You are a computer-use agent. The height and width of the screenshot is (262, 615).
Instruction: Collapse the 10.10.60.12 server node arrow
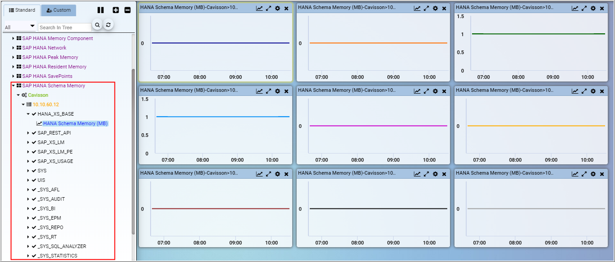[x=23, y=104]
